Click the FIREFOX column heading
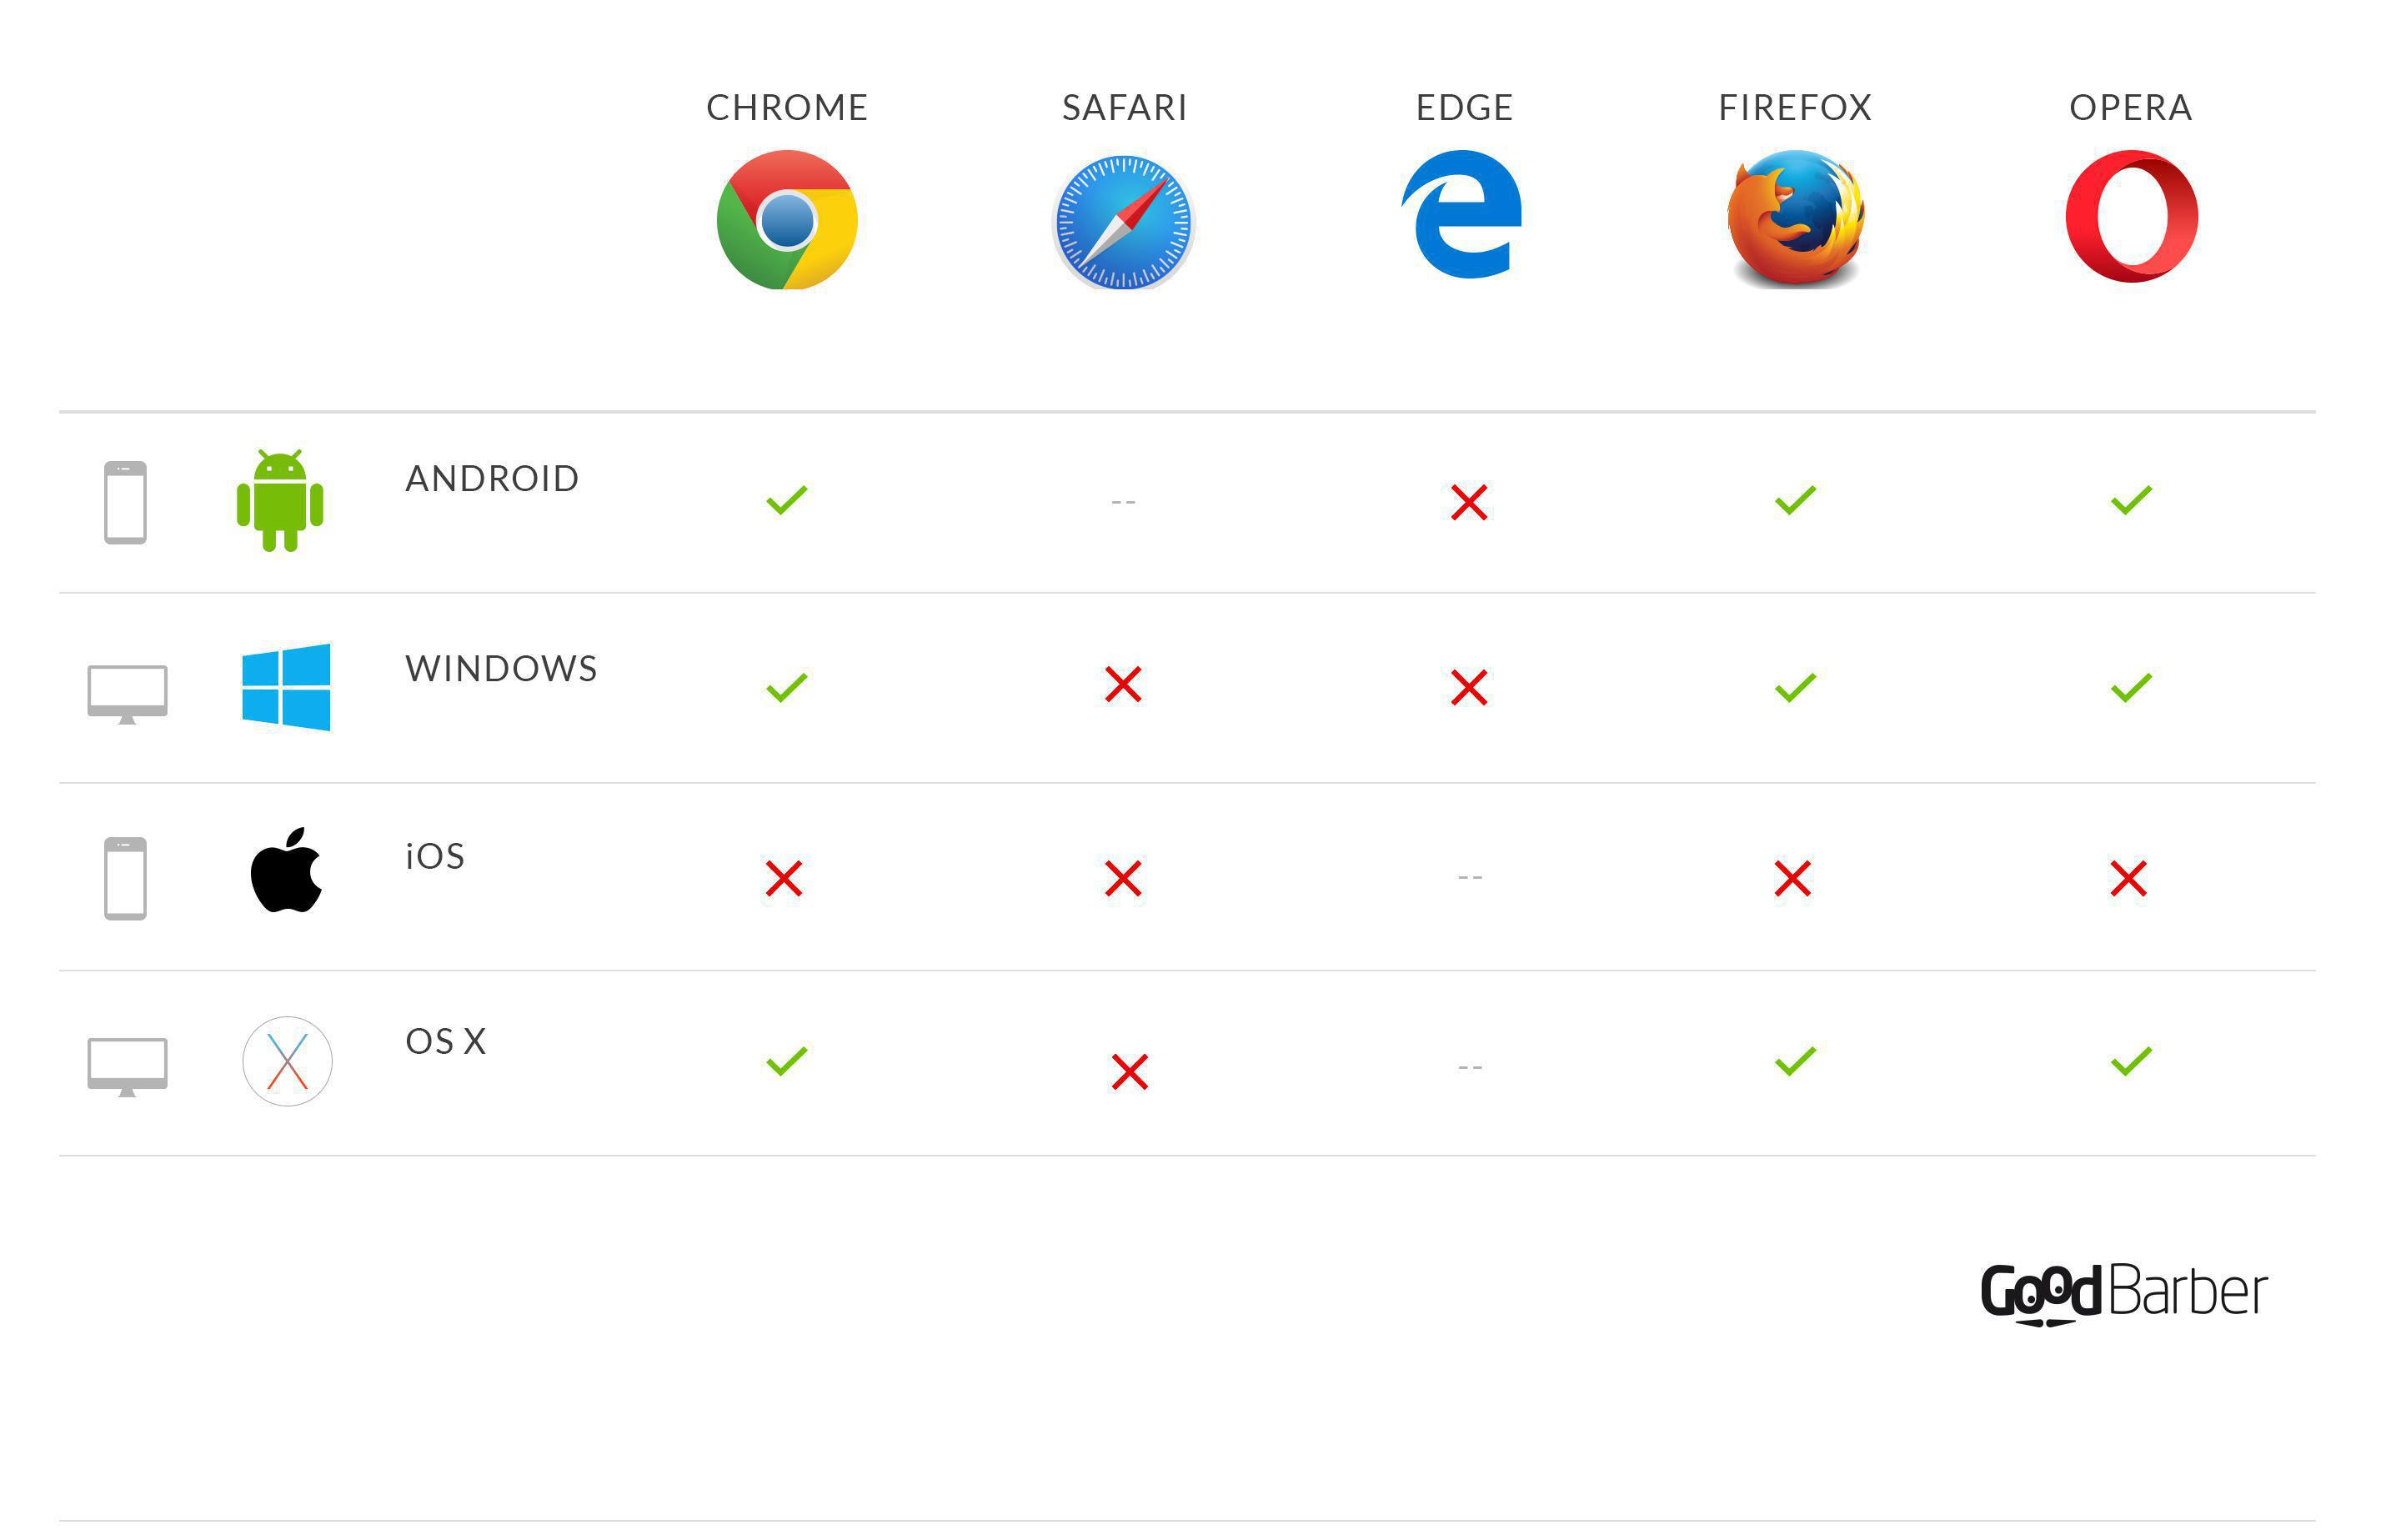 coord(1794,108)
